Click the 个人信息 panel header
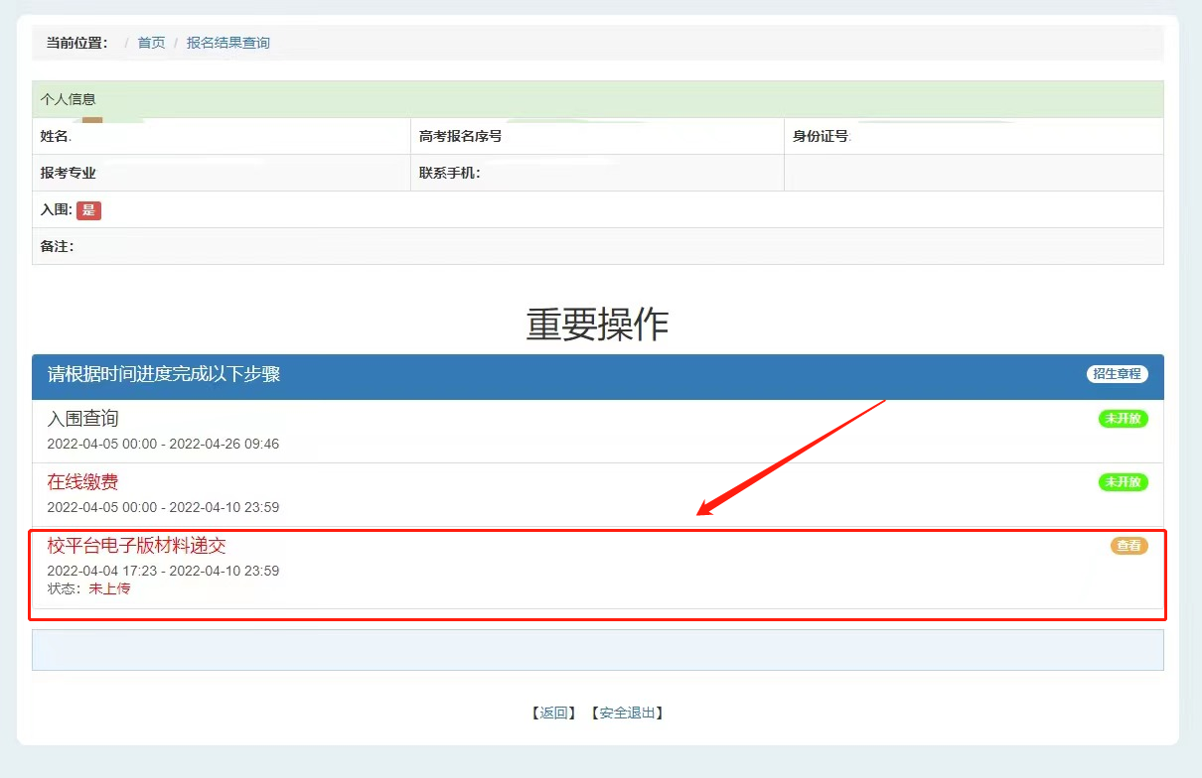The width and height of the screenshot is (1202, 778). pyautogui.click(x=68, y=99)
